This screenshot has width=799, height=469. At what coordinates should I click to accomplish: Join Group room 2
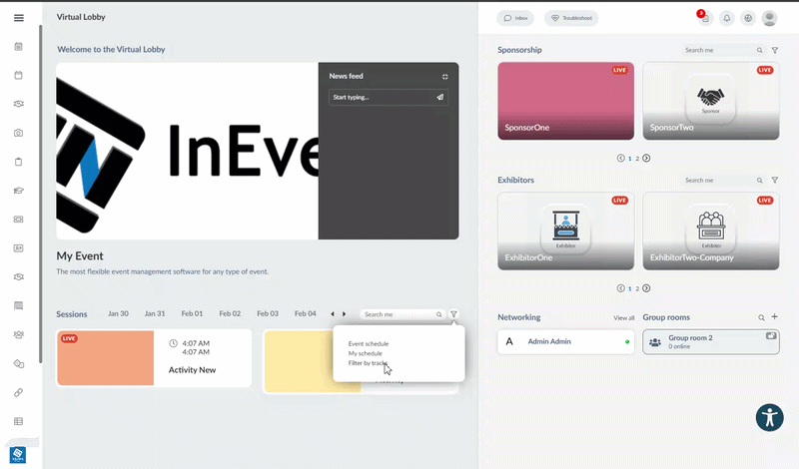711,341
